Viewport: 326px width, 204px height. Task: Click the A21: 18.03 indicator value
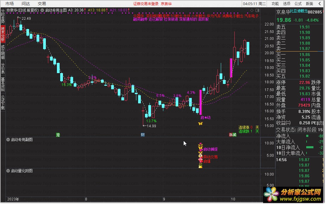pyautogui.click(x=120, y=10)
